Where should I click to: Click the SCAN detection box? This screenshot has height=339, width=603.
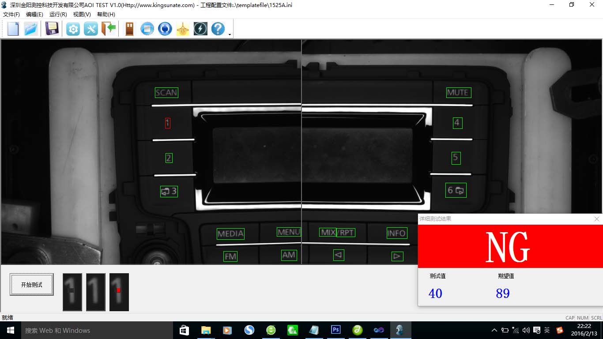166,93
